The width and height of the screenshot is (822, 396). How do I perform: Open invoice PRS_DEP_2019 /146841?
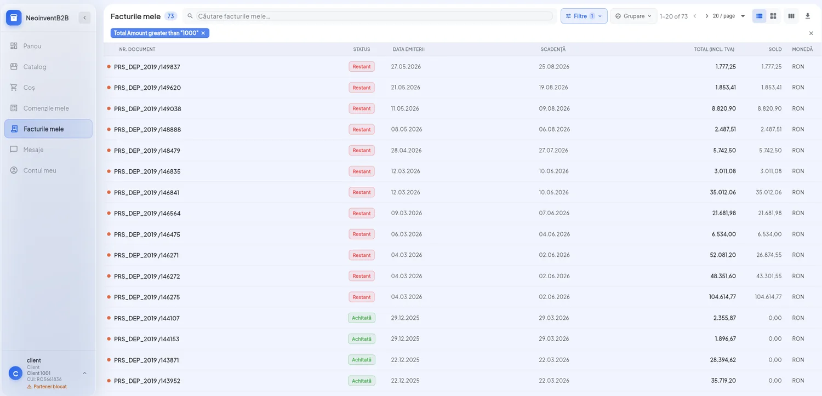click(146, 192)
